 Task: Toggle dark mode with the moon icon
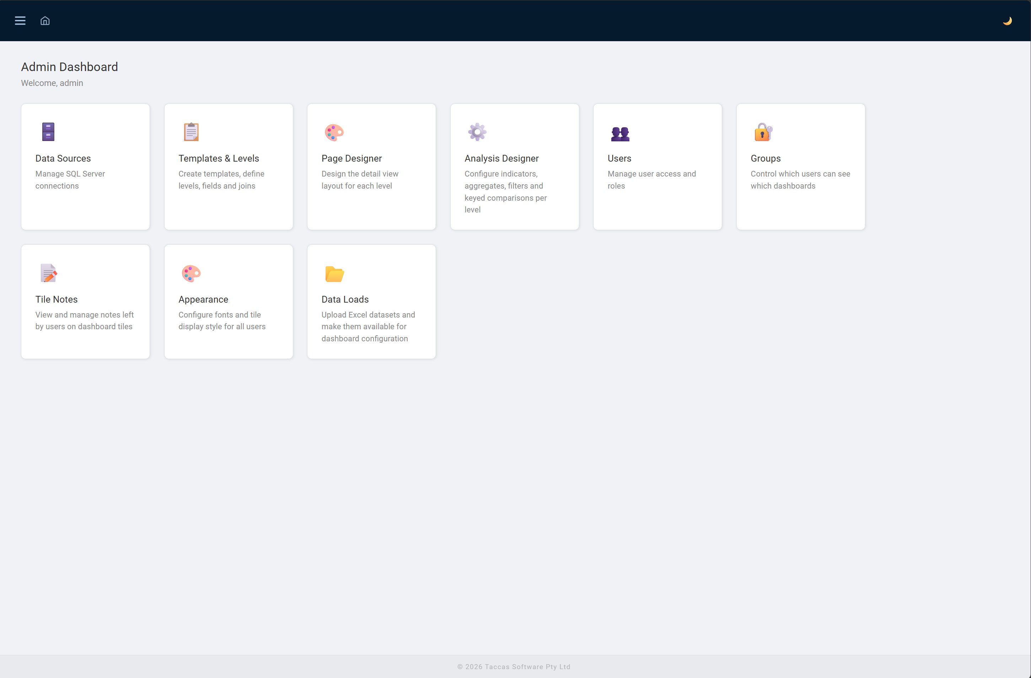1007,21
